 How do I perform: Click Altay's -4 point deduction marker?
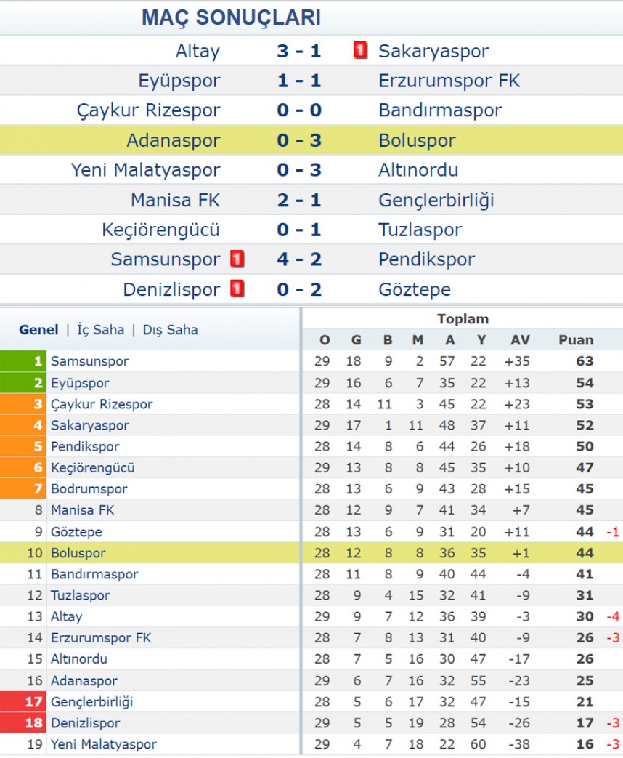click(x=613, y=616)
